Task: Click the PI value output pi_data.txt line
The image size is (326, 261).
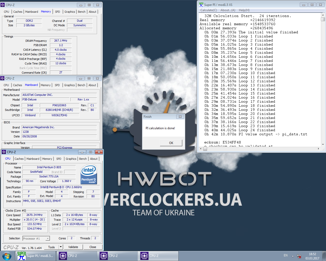Action: point(256,134)
